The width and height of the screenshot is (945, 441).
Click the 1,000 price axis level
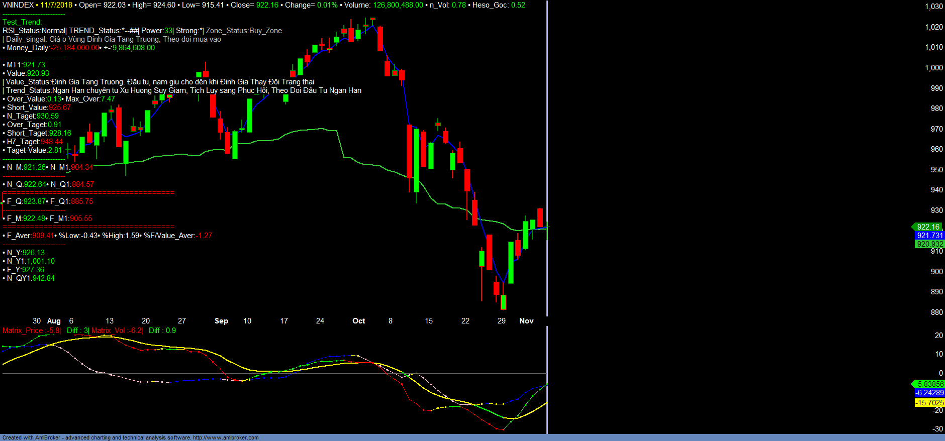click(x=934, y=68)
